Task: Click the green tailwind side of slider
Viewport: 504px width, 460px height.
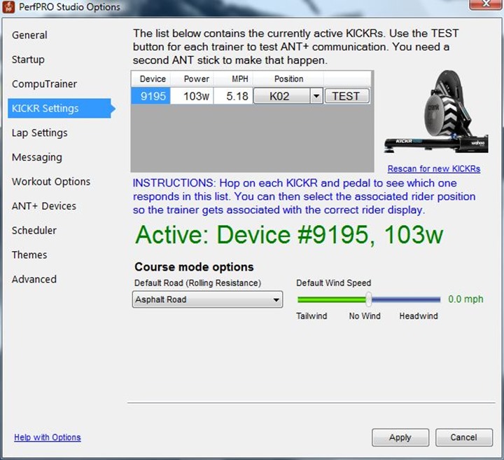Action: [331, 299]
